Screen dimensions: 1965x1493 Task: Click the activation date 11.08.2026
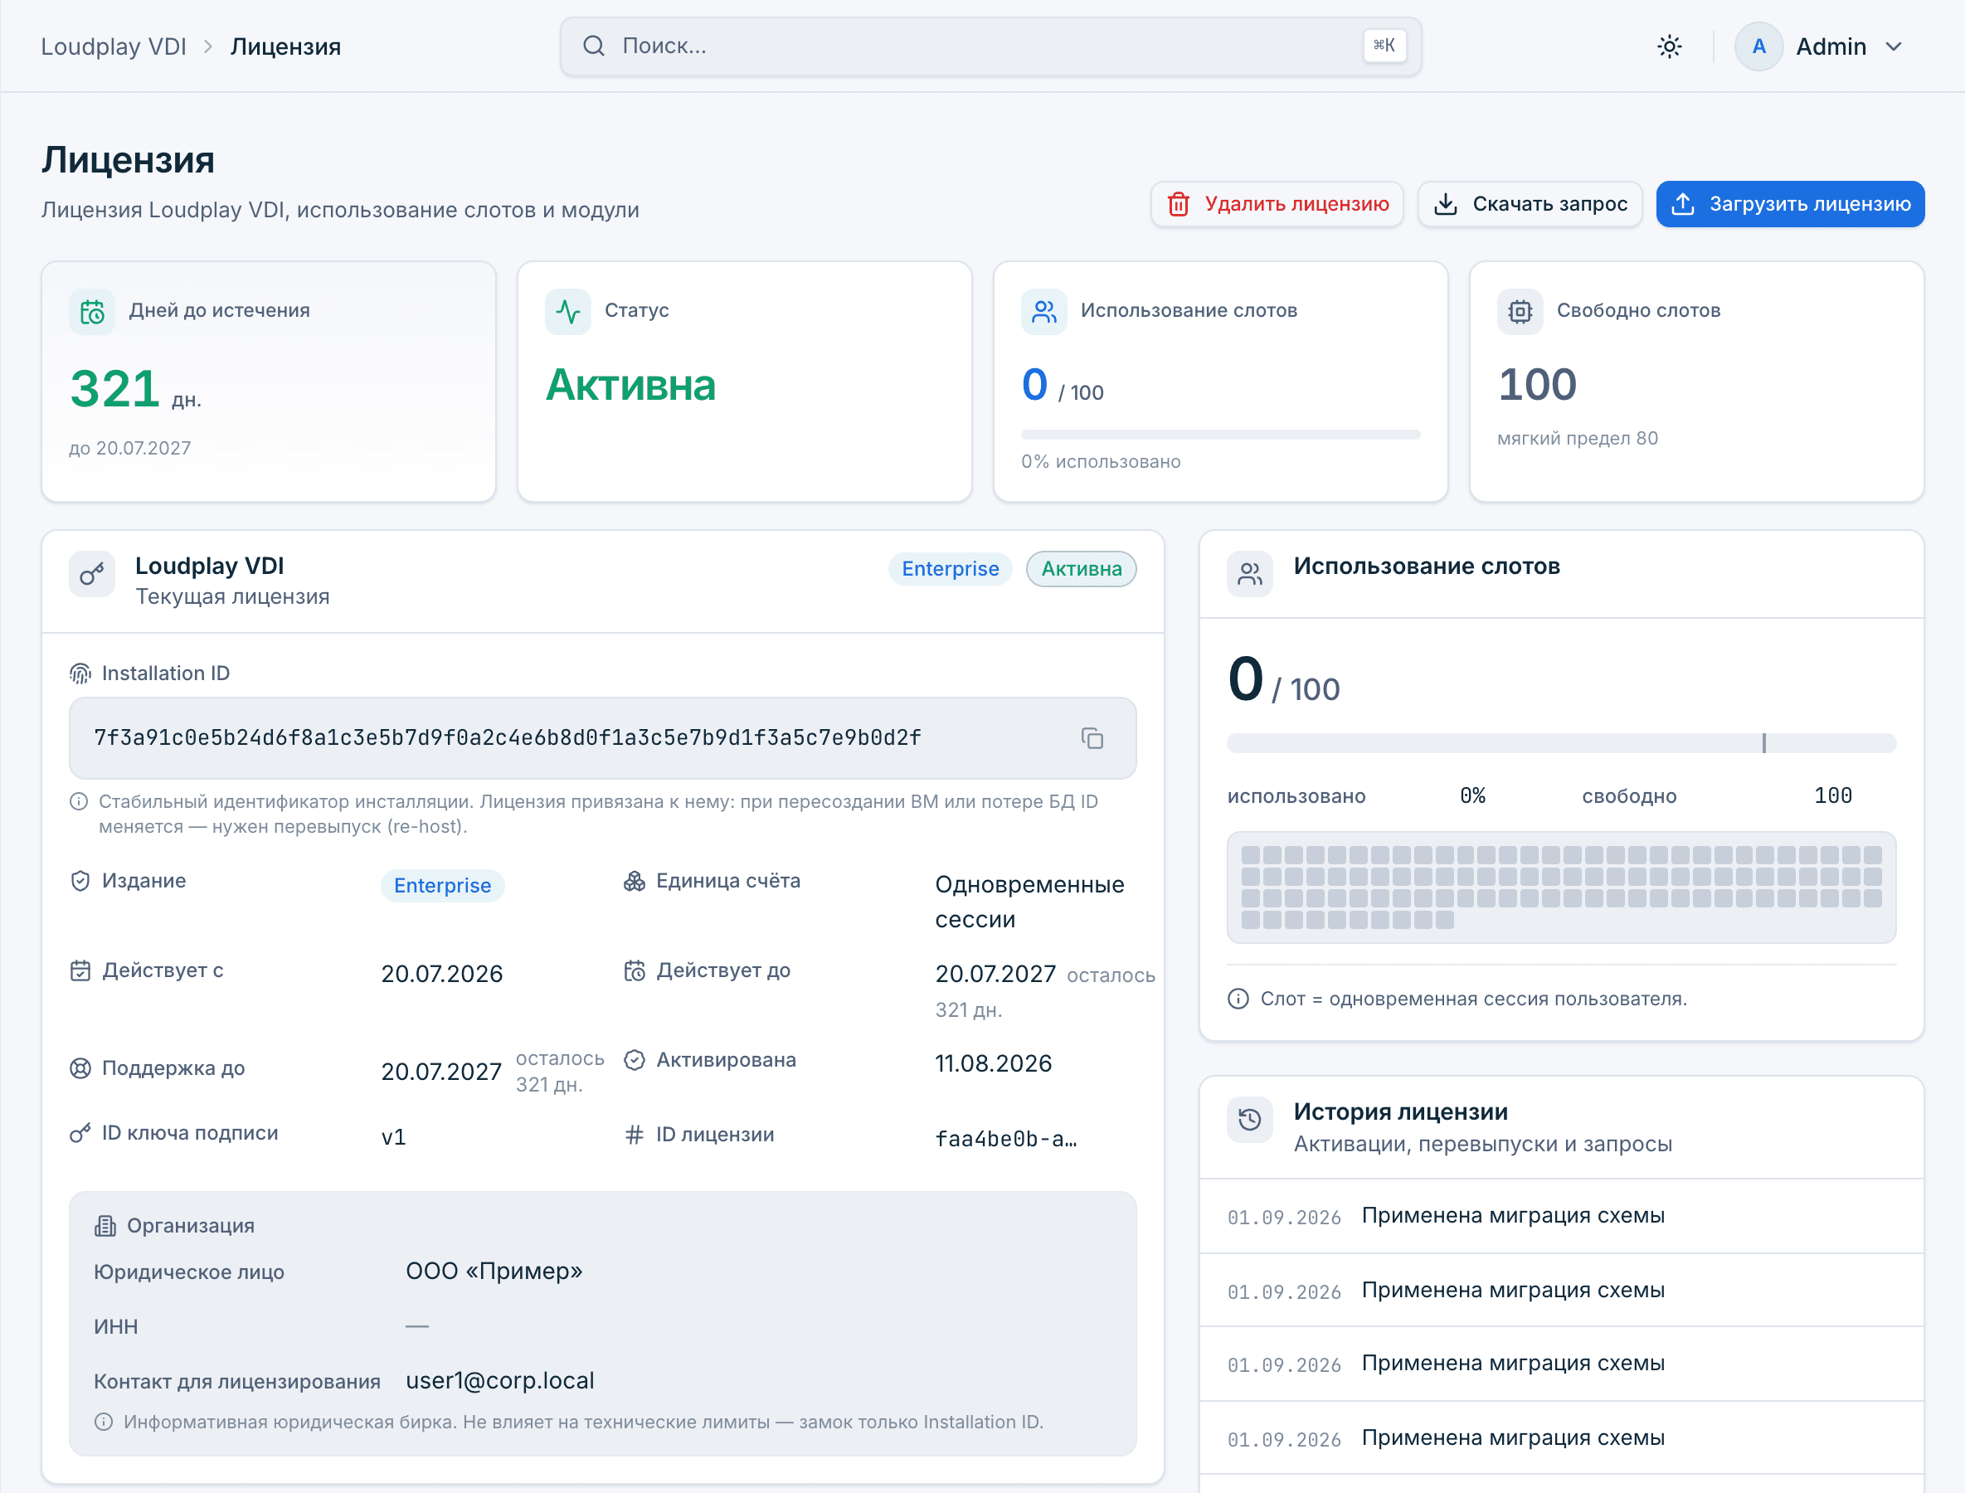point(993,1063)
